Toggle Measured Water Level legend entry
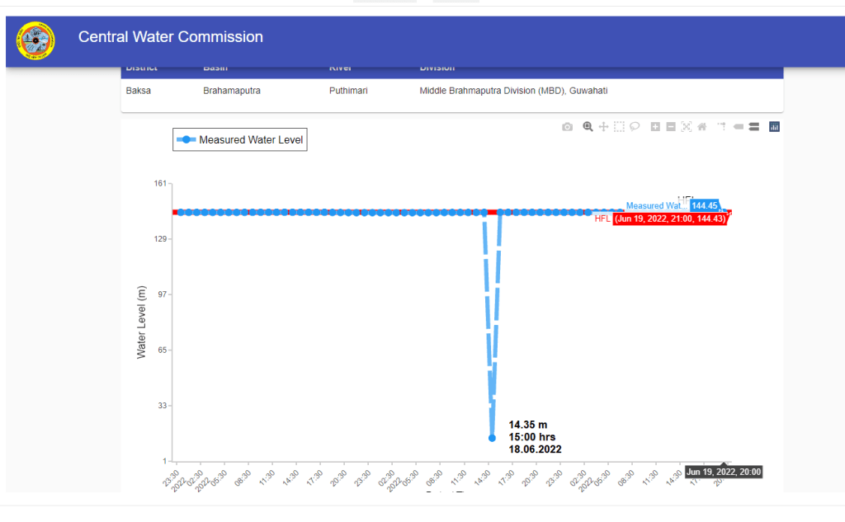 tap(240, 140)
